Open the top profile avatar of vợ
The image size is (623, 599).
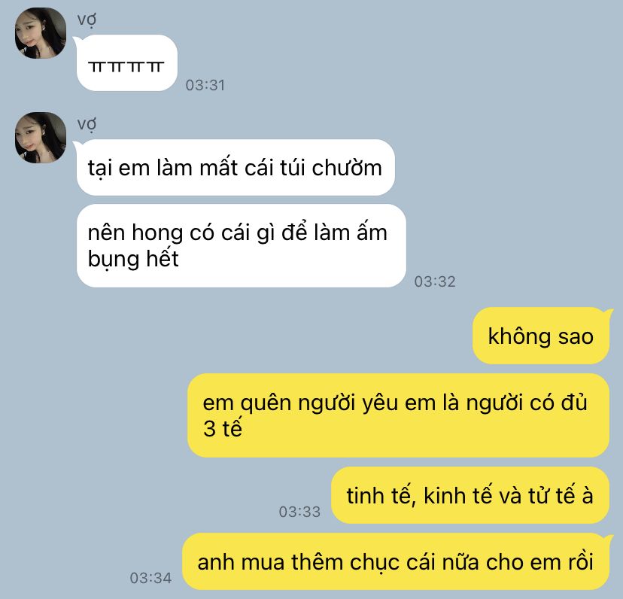pos(41,33)
